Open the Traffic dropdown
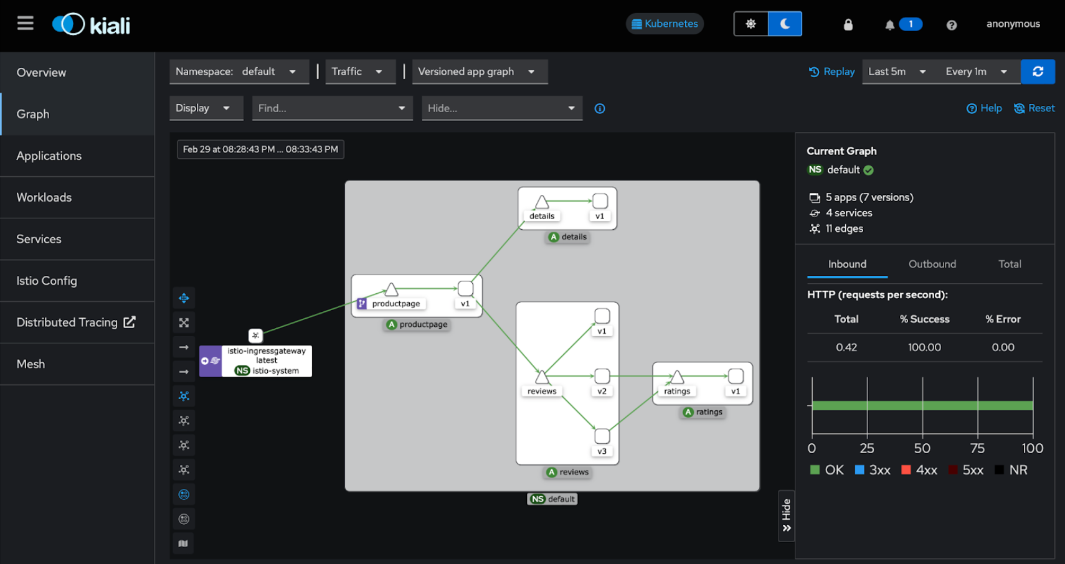Image resolution: width=1065 pixels, height=564 pixels. pyautogui.click(x=361, y=72)
